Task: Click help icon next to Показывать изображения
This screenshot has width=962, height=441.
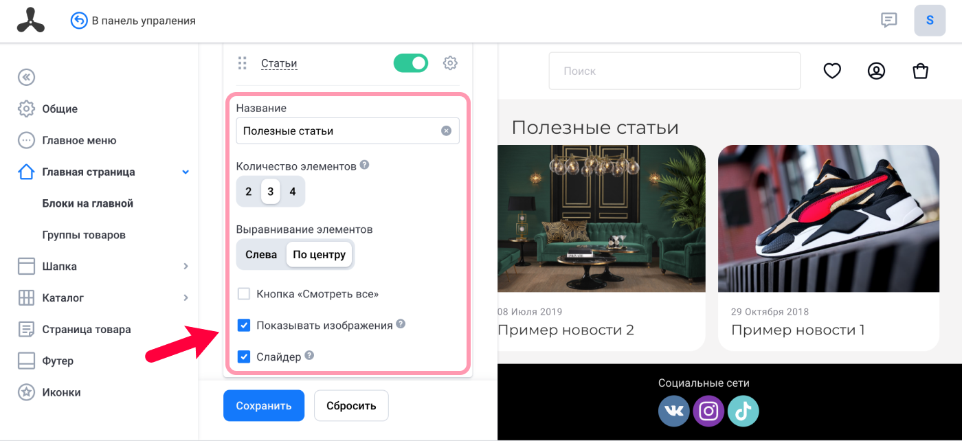Action: coord(401,324)
